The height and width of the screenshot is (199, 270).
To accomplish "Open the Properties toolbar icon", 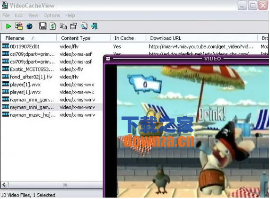I will tap(73, 26).
